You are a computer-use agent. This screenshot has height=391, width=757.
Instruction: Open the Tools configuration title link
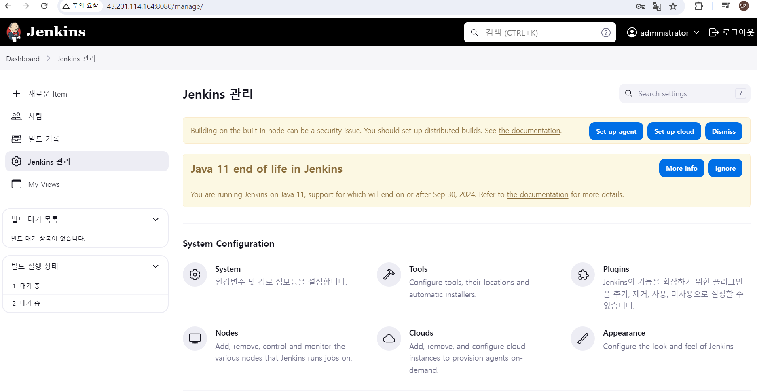pos(418,269)
